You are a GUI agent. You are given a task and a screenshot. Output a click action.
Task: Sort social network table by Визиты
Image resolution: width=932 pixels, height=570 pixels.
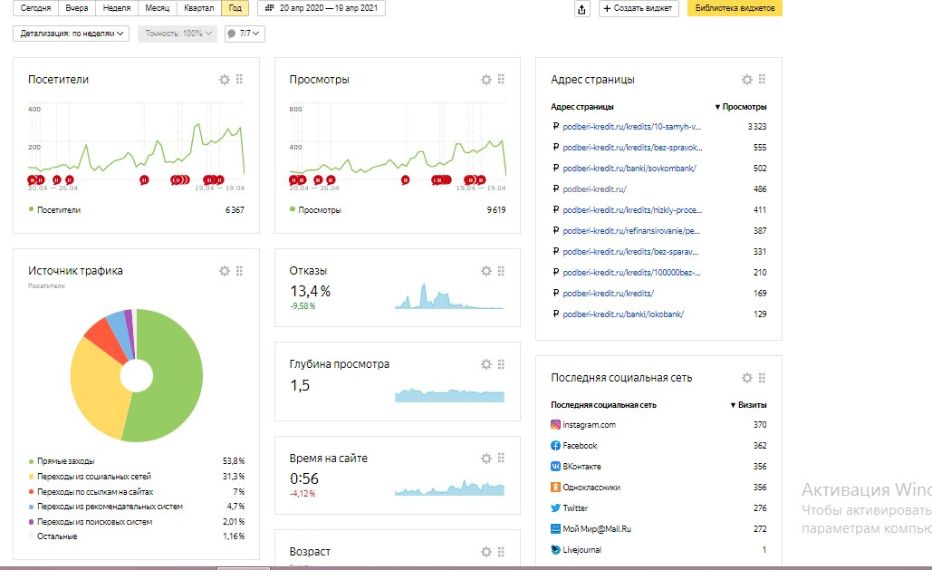748,405
